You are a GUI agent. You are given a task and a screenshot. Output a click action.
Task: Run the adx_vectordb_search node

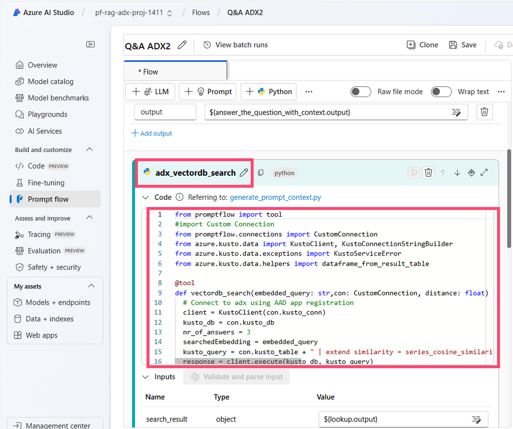(414, 173)
